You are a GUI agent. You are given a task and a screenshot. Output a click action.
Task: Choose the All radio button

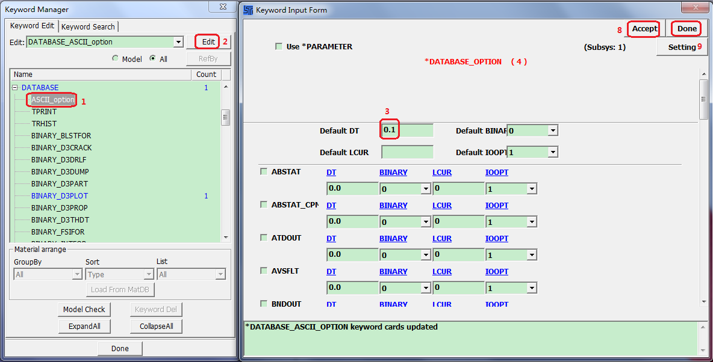pos(153,59)
